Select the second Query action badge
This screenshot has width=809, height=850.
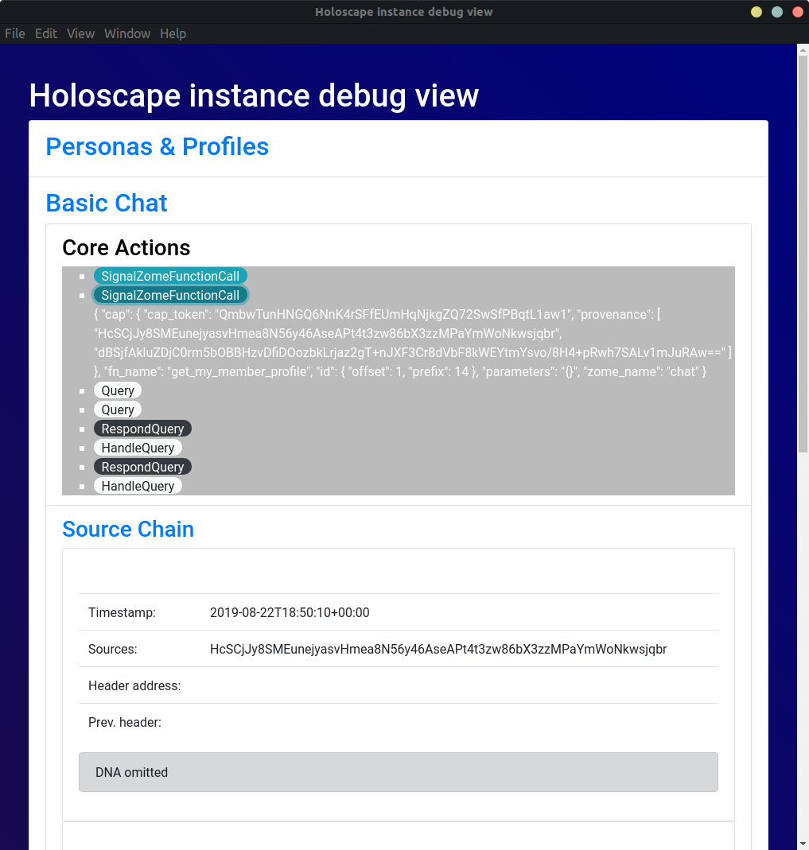coord(118,409)
